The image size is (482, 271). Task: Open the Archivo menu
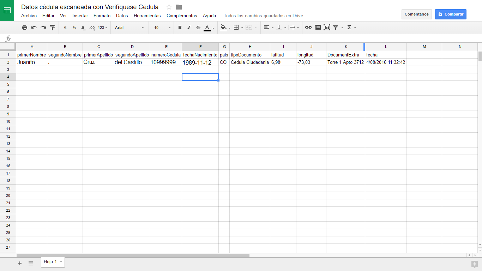point(29,16)
